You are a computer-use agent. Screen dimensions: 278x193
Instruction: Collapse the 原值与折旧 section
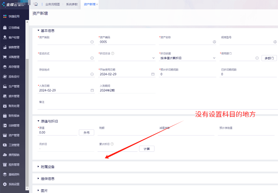click(38, 121)
